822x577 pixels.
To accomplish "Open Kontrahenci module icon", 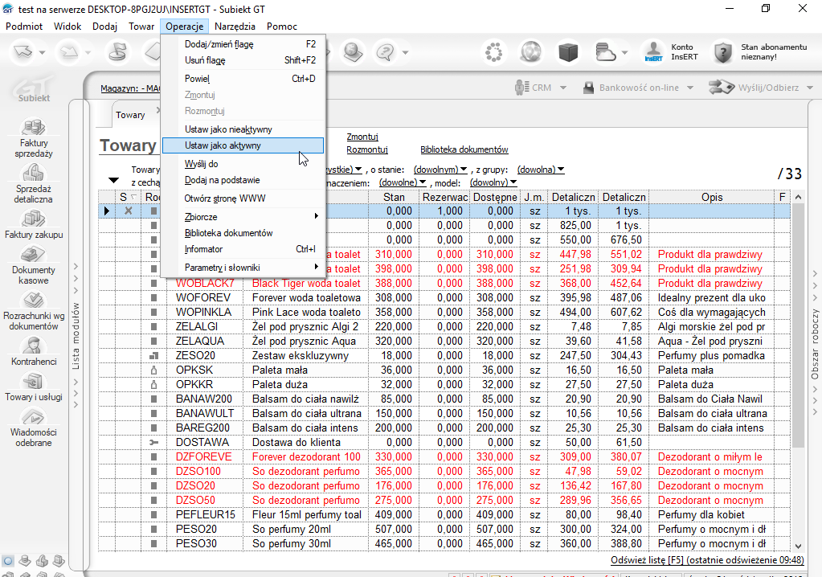I will click(x=34, y=346).
